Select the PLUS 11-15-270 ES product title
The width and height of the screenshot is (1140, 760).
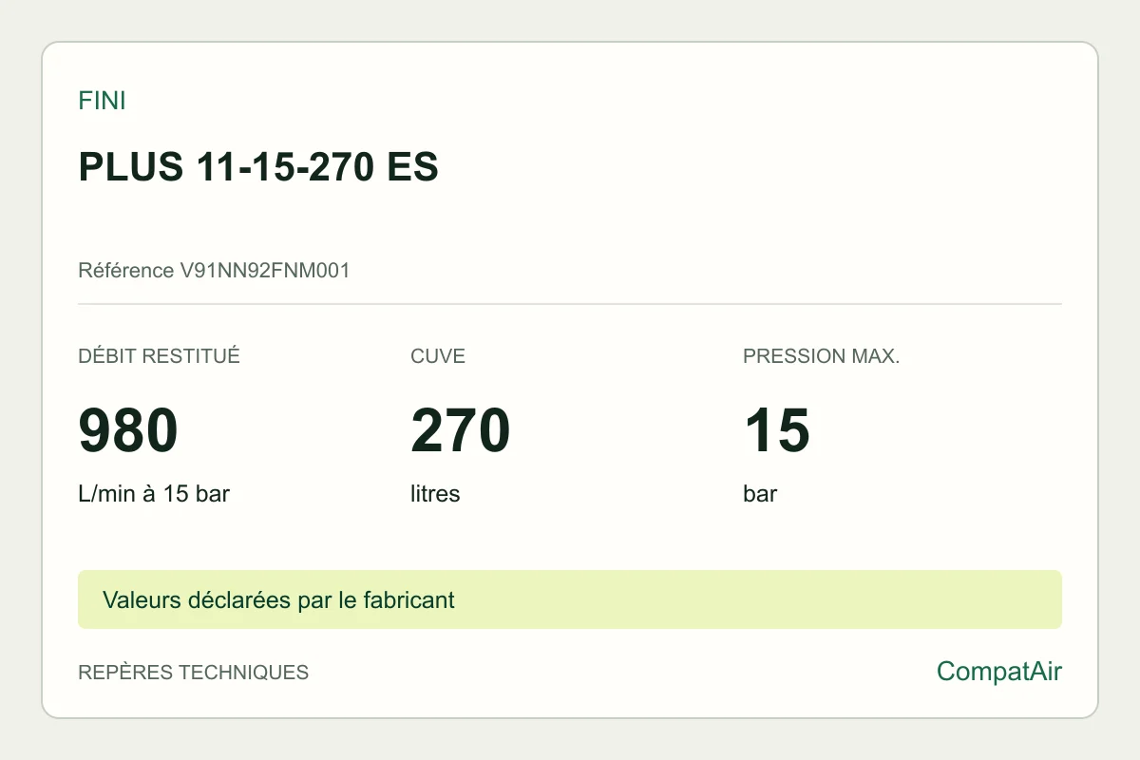coord(258,167)
